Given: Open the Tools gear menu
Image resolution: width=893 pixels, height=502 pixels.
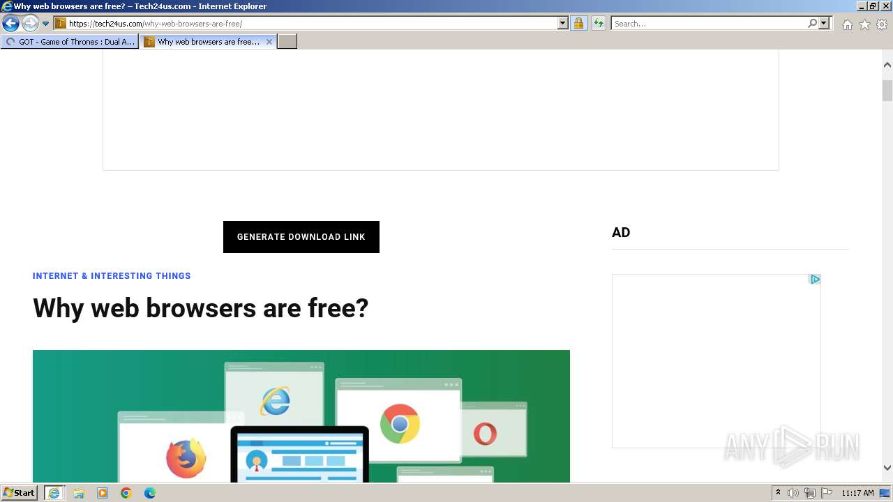Looking at the screenshot, I should click(x=882, y=24).
